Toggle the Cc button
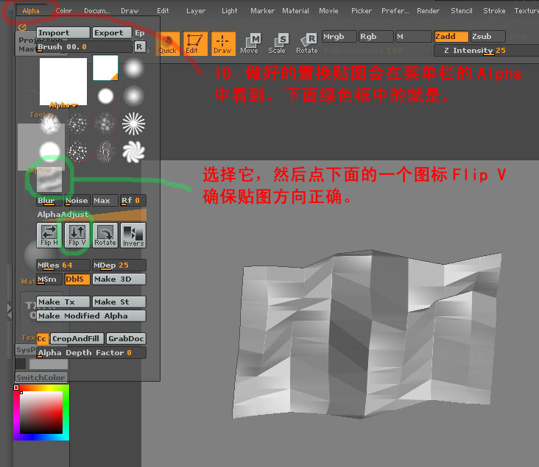 tap(42, 339)
